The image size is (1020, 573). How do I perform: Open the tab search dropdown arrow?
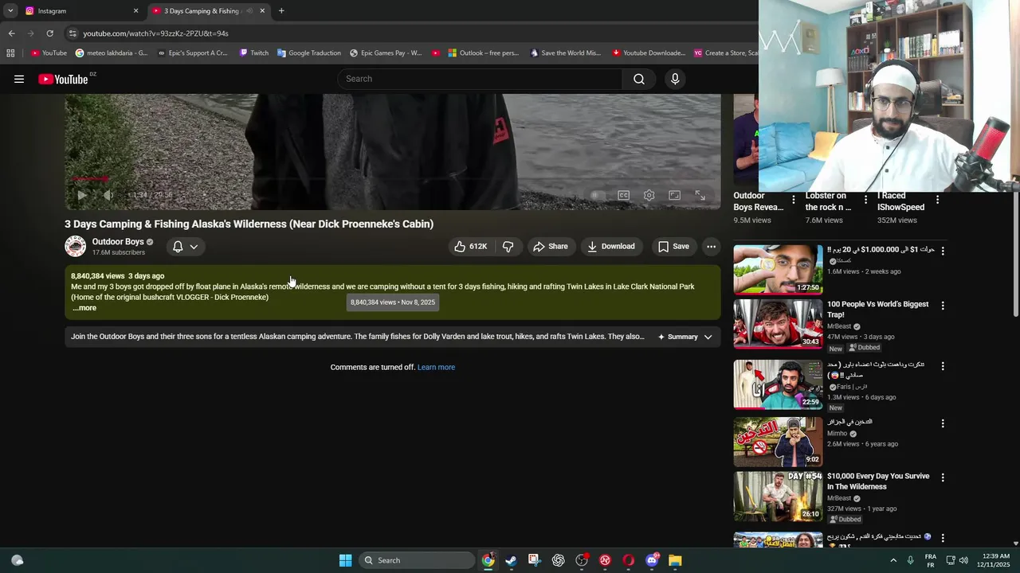point(10,11)
